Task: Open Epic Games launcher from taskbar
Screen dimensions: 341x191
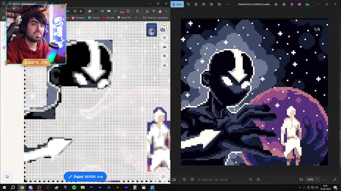Action: (x=65, y=188)
